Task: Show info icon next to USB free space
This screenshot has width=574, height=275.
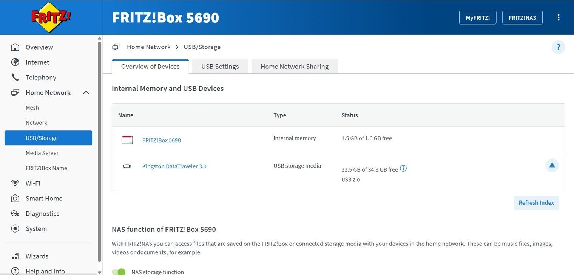Action: (x=403, y=169)
